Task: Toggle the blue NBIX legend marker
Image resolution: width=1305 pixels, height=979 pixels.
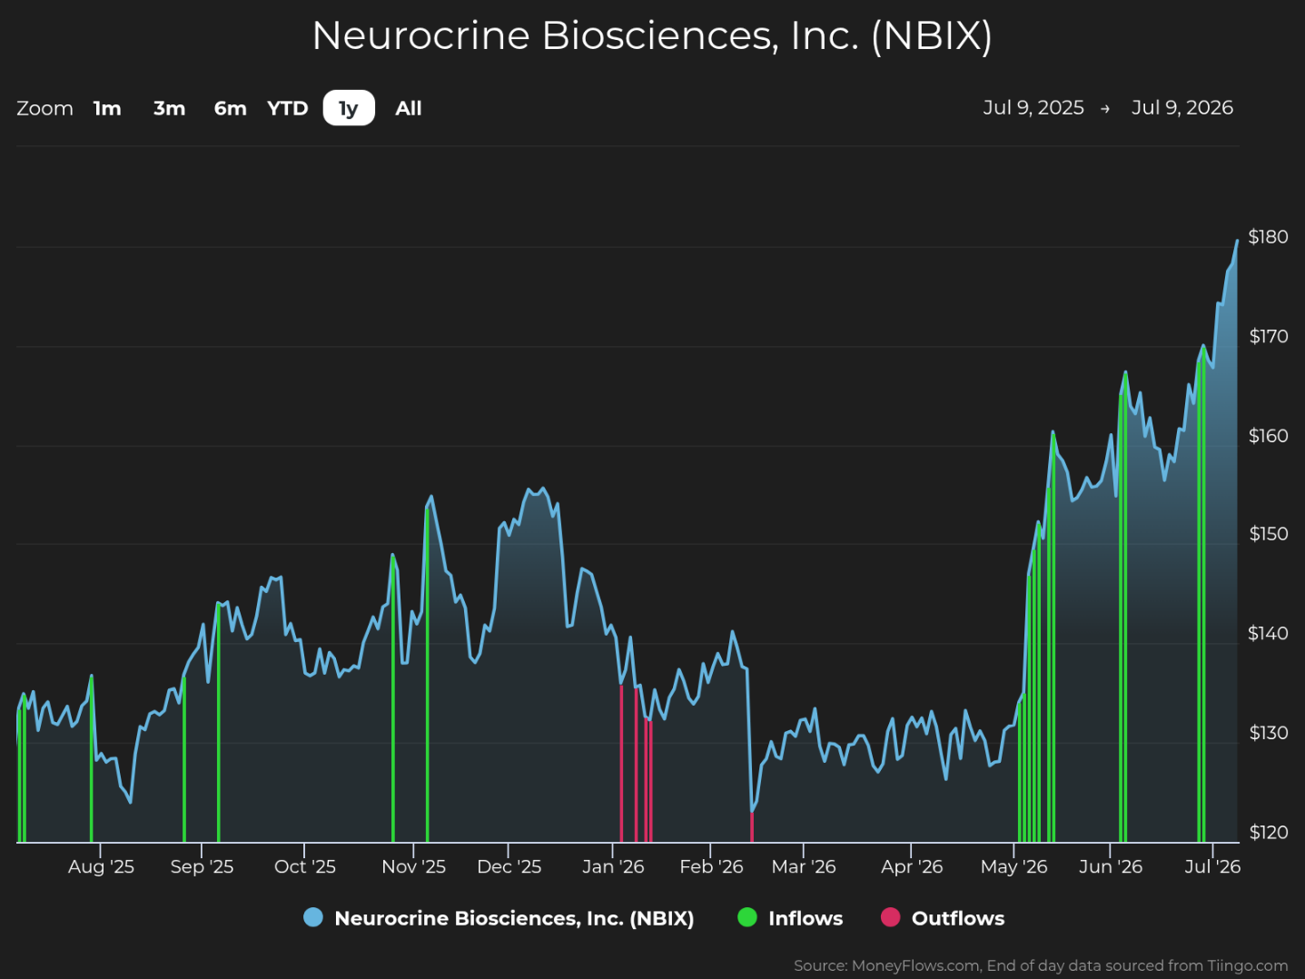Action: (313, 917)
